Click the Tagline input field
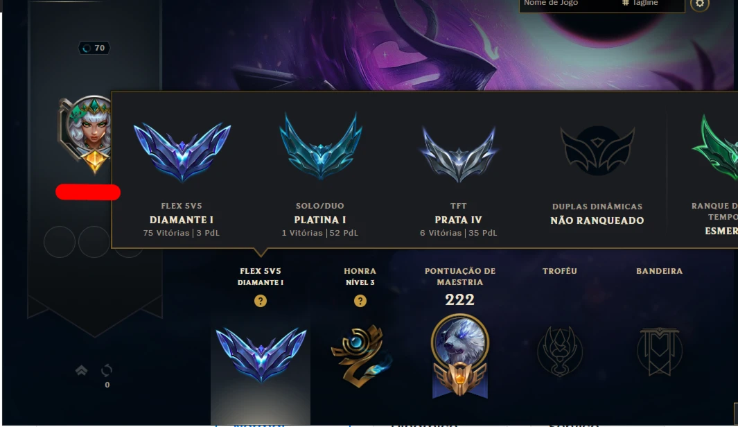Image resolution: width=738 pixels, height=427 pixels. (651, 3)
